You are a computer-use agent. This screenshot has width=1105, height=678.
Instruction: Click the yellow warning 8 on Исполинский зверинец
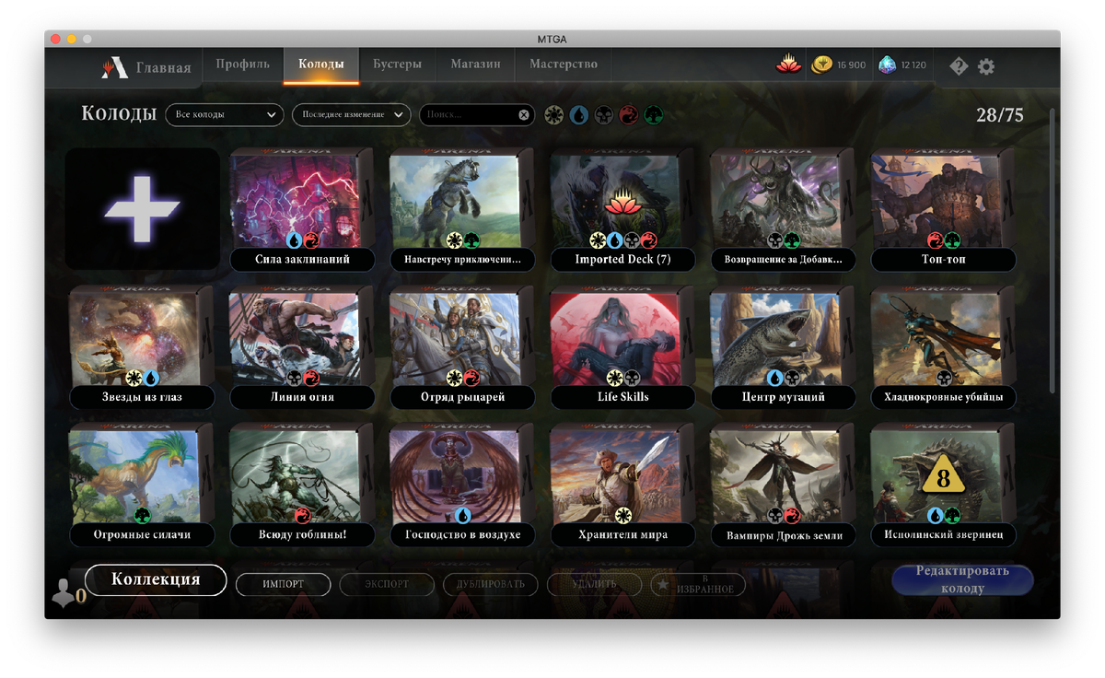(x=943, y=476)
